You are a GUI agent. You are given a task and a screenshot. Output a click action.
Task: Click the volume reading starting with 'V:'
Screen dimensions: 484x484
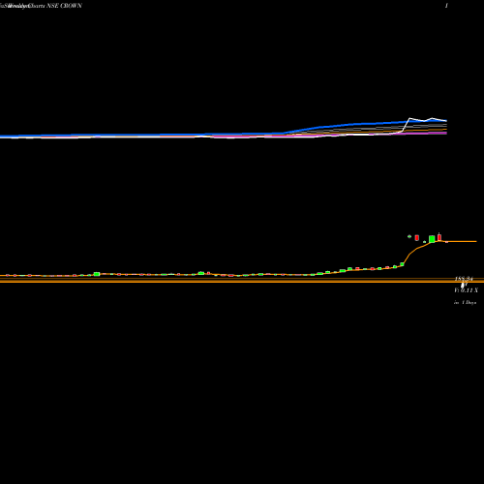pos(466,290)
